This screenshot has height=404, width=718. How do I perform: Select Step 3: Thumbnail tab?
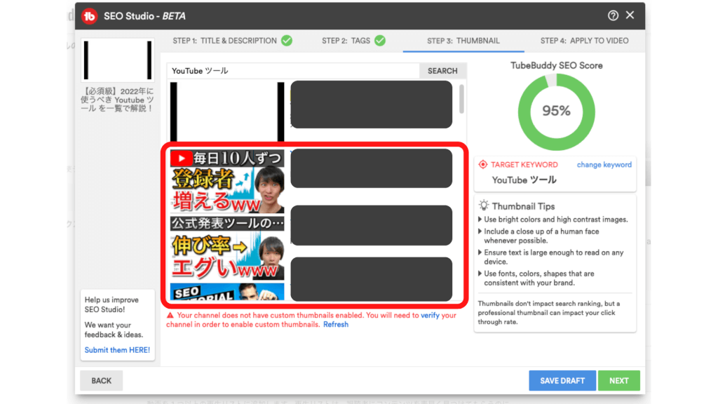coord(463,41)
